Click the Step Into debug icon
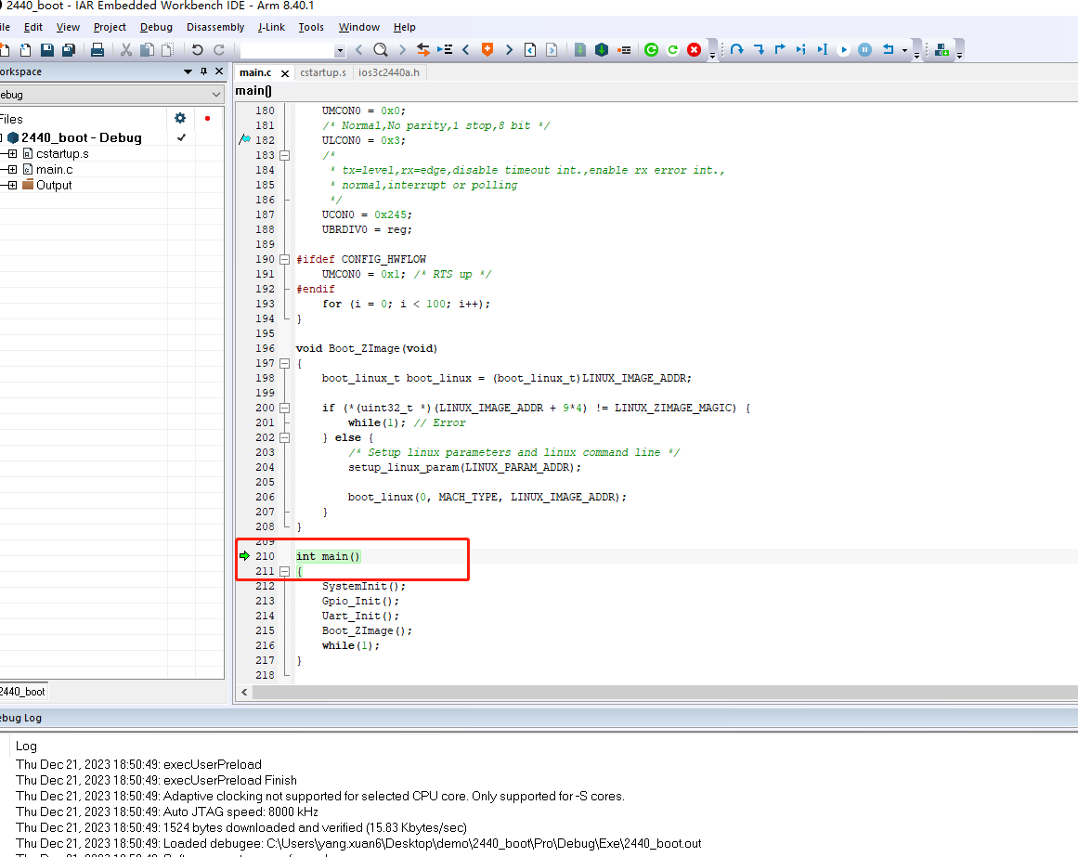This screenshot has height=857, width=1078. [x=759, y=50]
